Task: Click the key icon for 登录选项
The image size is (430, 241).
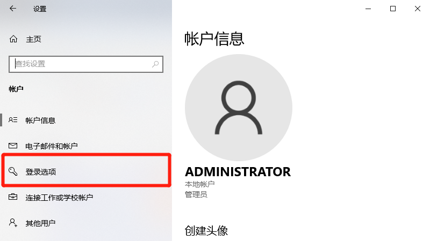Action: click(13, 171)
